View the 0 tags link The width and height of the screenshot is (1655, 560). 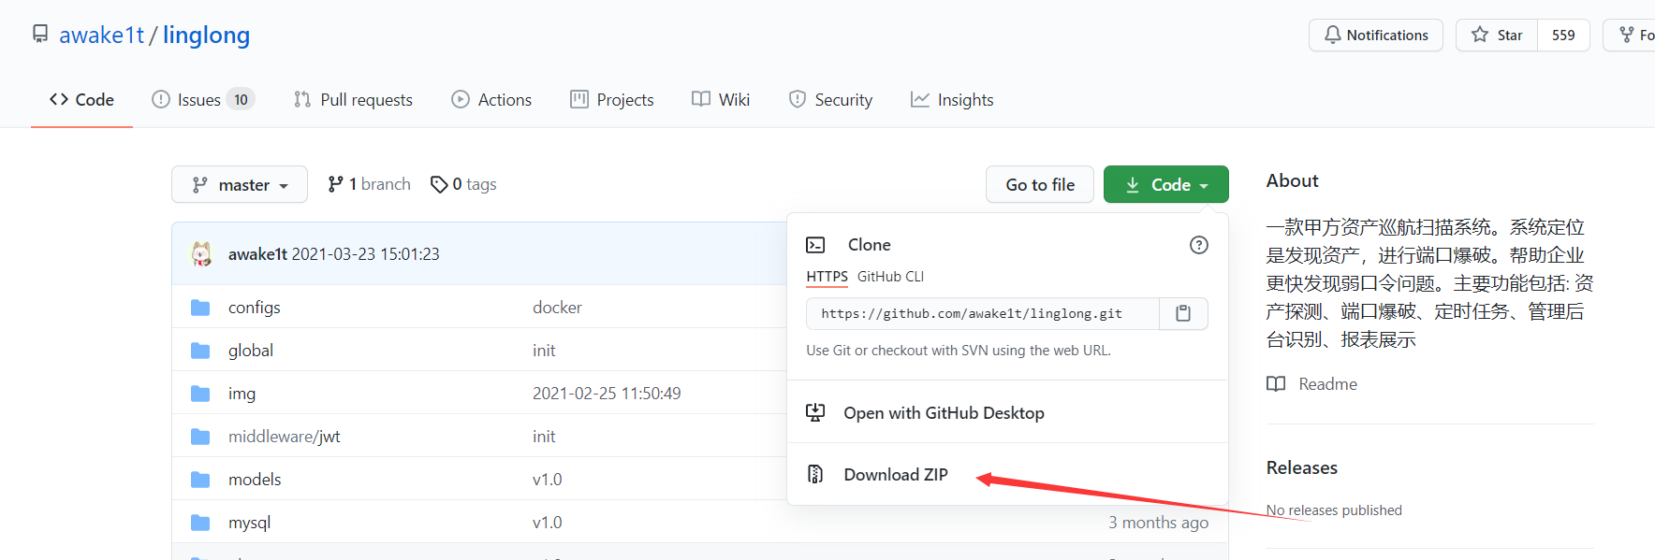pyautogui.click(x=463, y=184)
